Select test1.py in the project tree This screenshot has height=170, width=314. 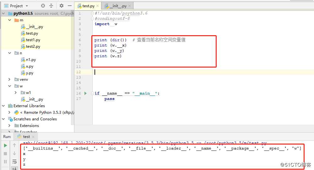pos(31,40)
